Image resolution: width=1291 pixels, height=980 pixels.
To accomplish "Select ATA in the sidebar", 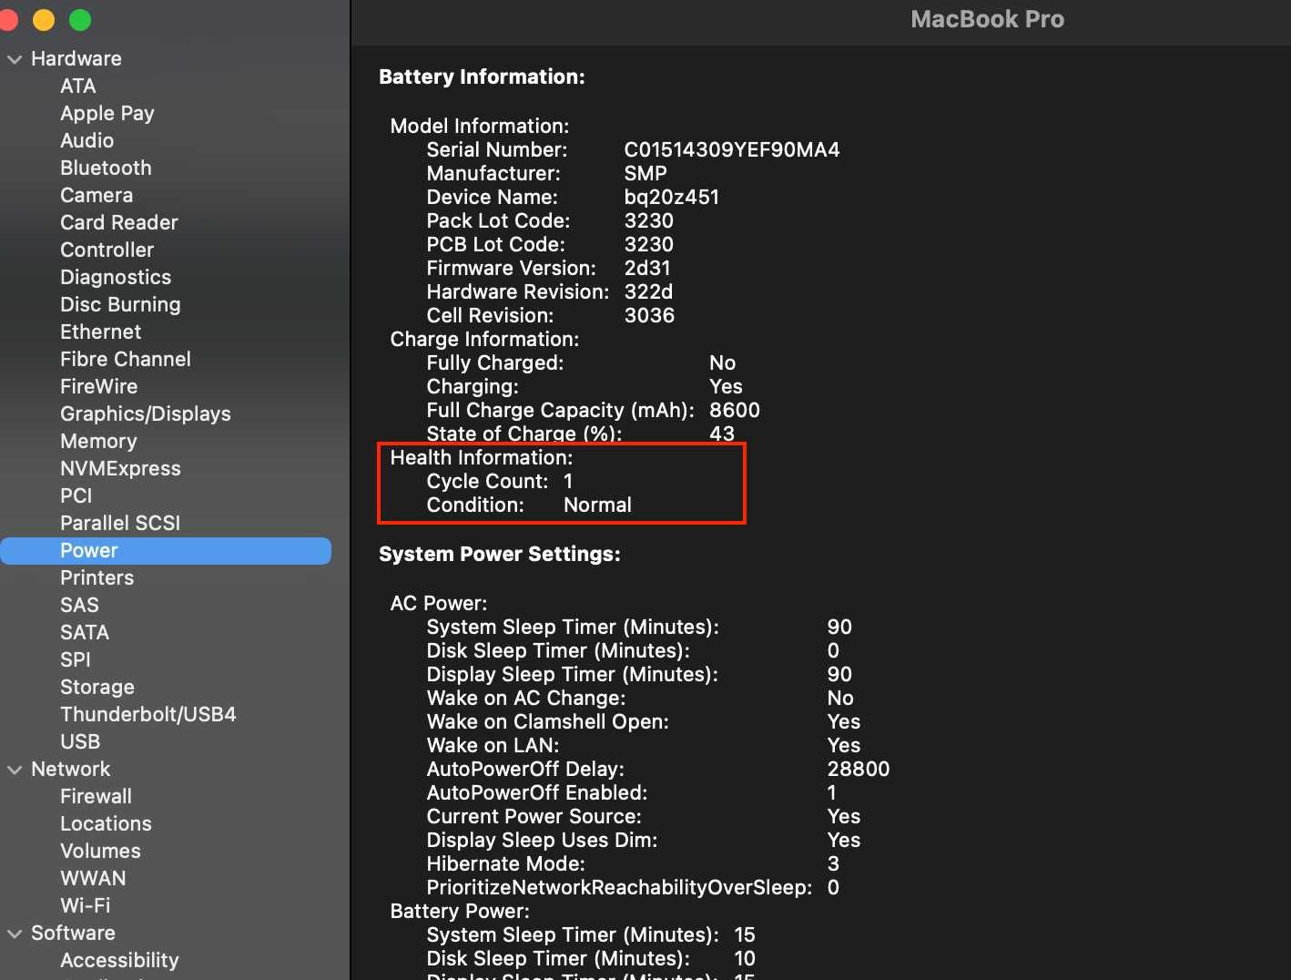I will click(x=78, y=86).
